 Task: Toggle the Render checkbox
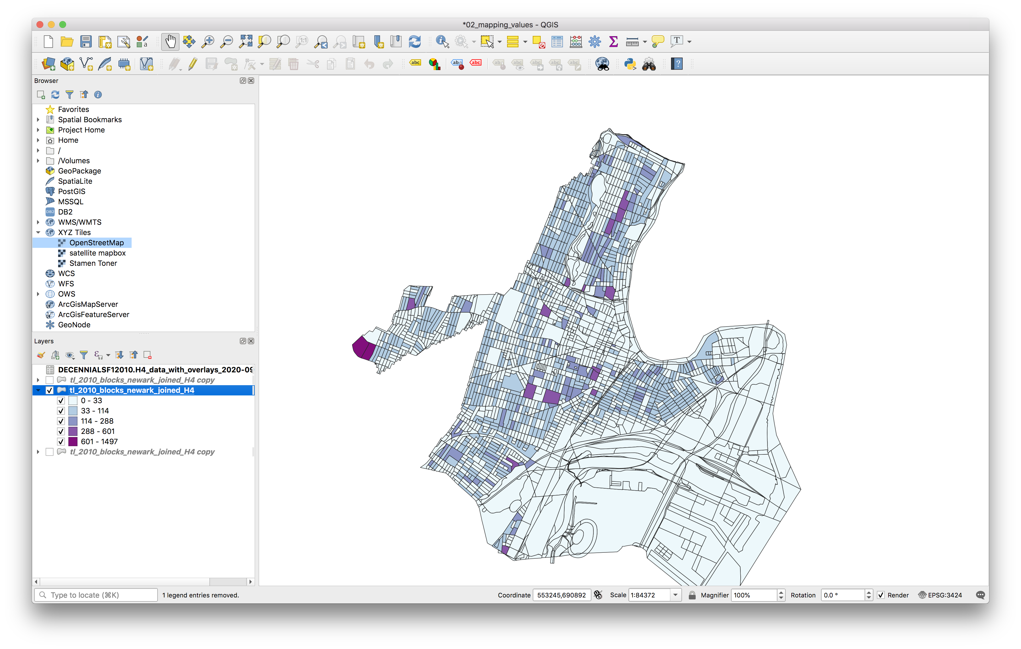881,595
